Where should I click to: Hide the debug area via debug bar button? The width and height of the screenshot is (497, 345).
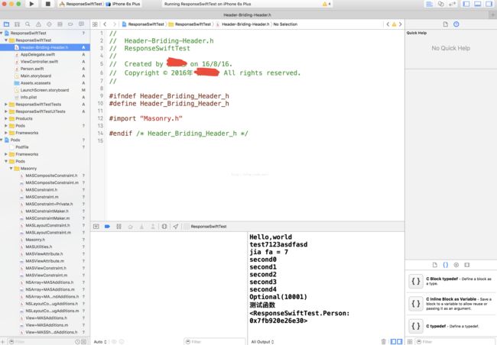point(96,226)
